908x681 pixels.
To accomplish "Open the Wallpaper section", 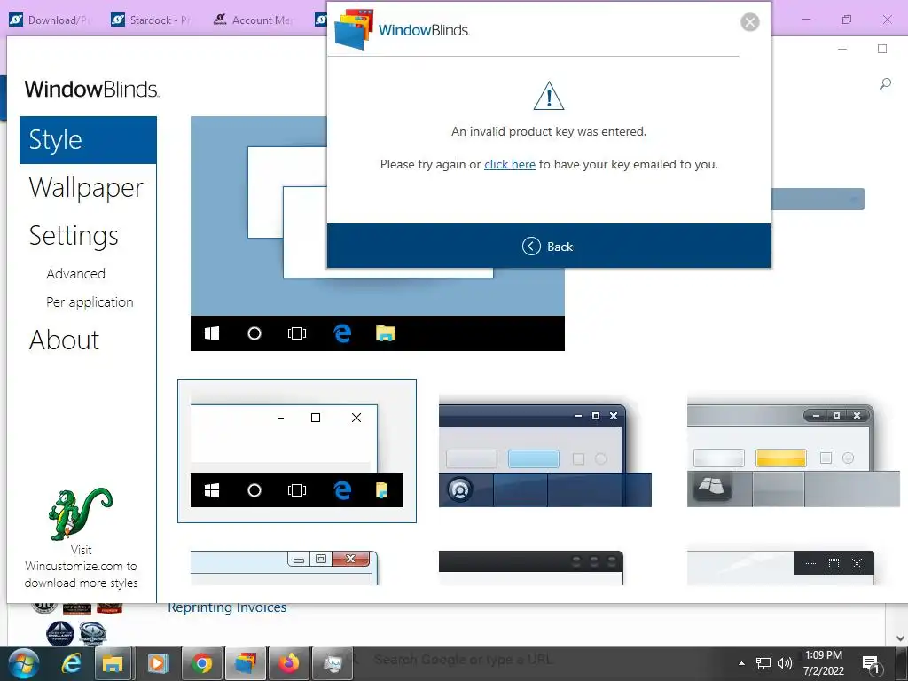I will [x=86, y=188].
